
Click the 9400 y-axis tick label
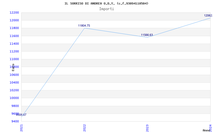15,121
